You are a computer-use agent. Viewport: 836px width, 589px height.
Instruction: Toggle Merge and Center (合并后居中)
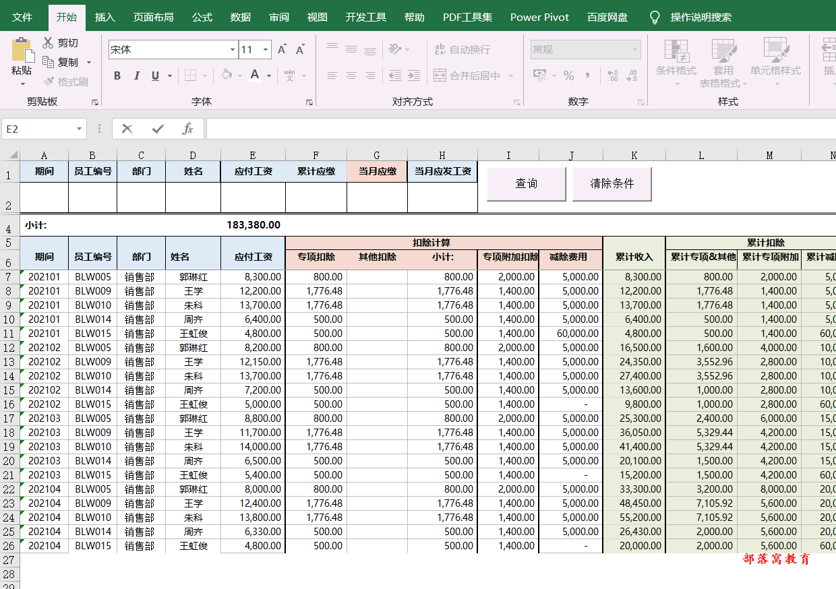point(467,75)
